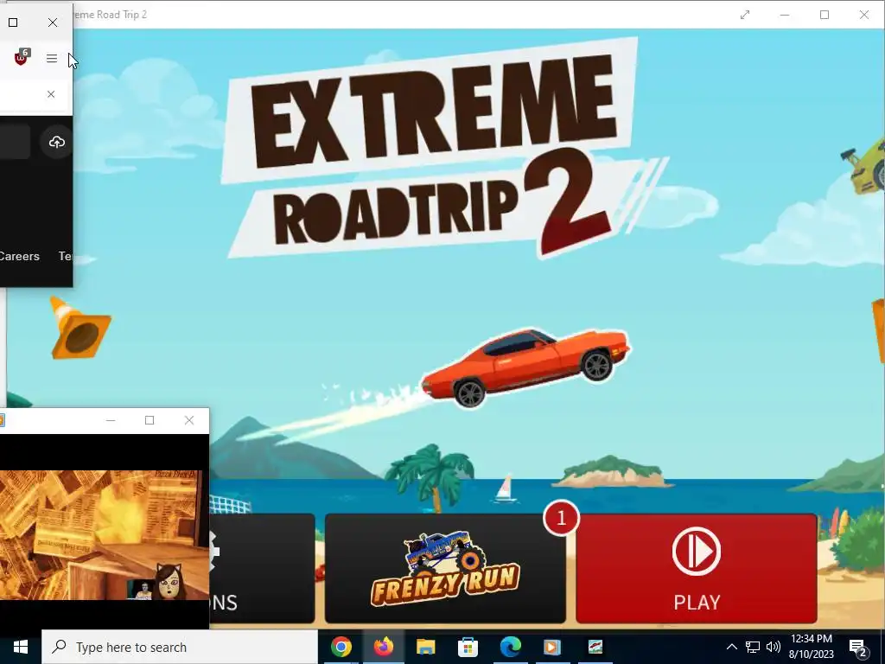Open the Careers link in browser page

(x=20, y=256)
